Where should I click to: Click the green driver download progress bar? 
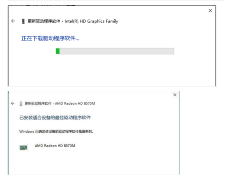[115, 51]
